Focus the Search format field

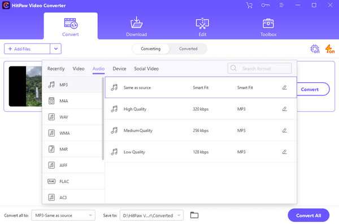tap(259, 68)
